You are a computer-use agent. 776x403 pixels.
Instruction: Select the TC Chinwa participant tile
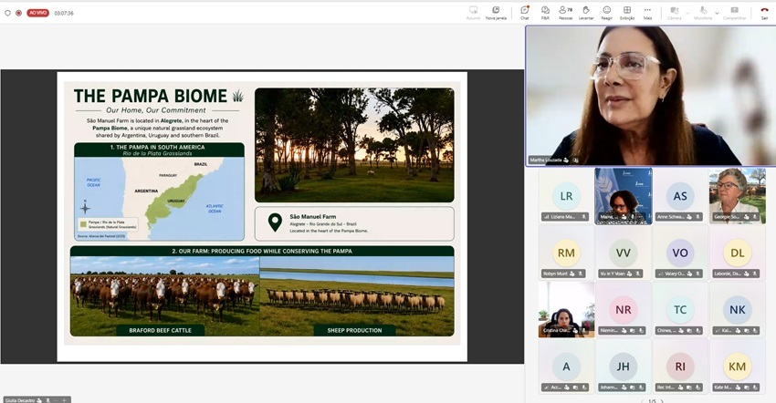click(680, 309)
